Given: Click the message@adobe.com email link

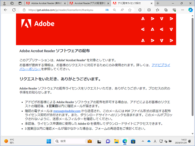Looking at the screenshot, I should point(67,111).
